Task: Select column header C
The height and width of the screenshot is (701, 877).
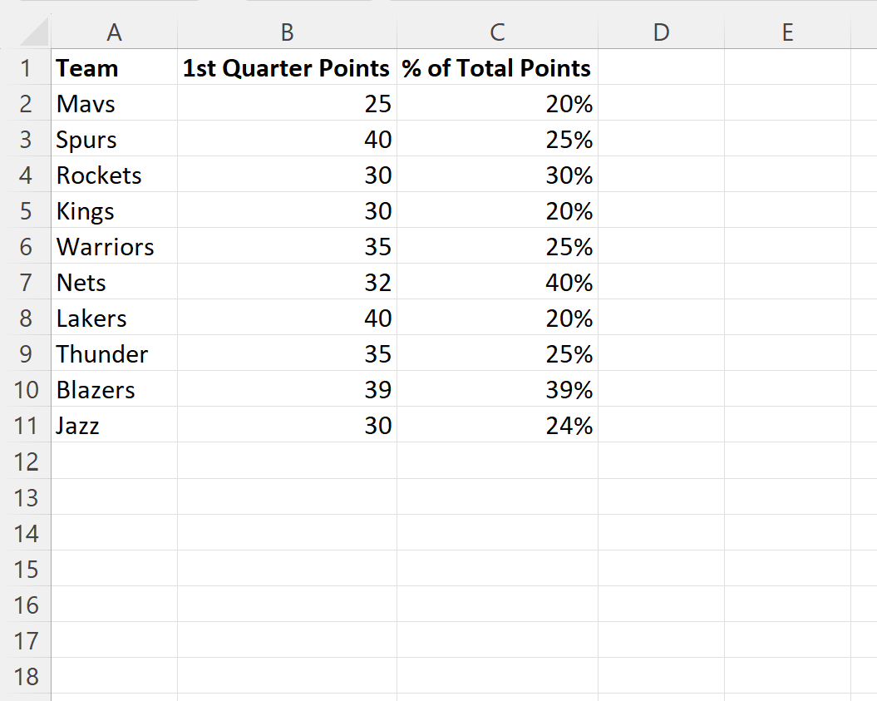Action: pyautogui.click(x=496, y=32)
